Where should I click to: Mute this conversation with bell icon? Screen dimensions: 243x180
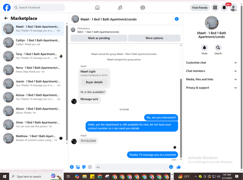pyautogui.click(x=205, y=48)
